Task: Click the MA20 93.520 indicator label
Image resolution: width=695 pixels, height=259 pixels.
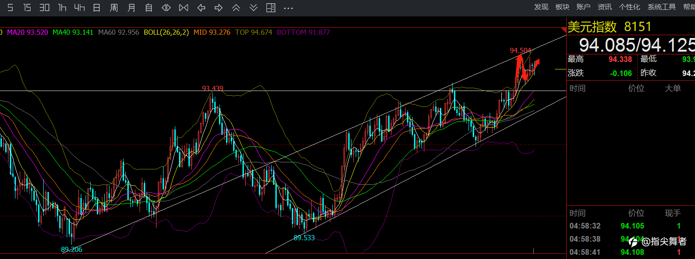Action: pyautogui.click(x=27, y=32)
